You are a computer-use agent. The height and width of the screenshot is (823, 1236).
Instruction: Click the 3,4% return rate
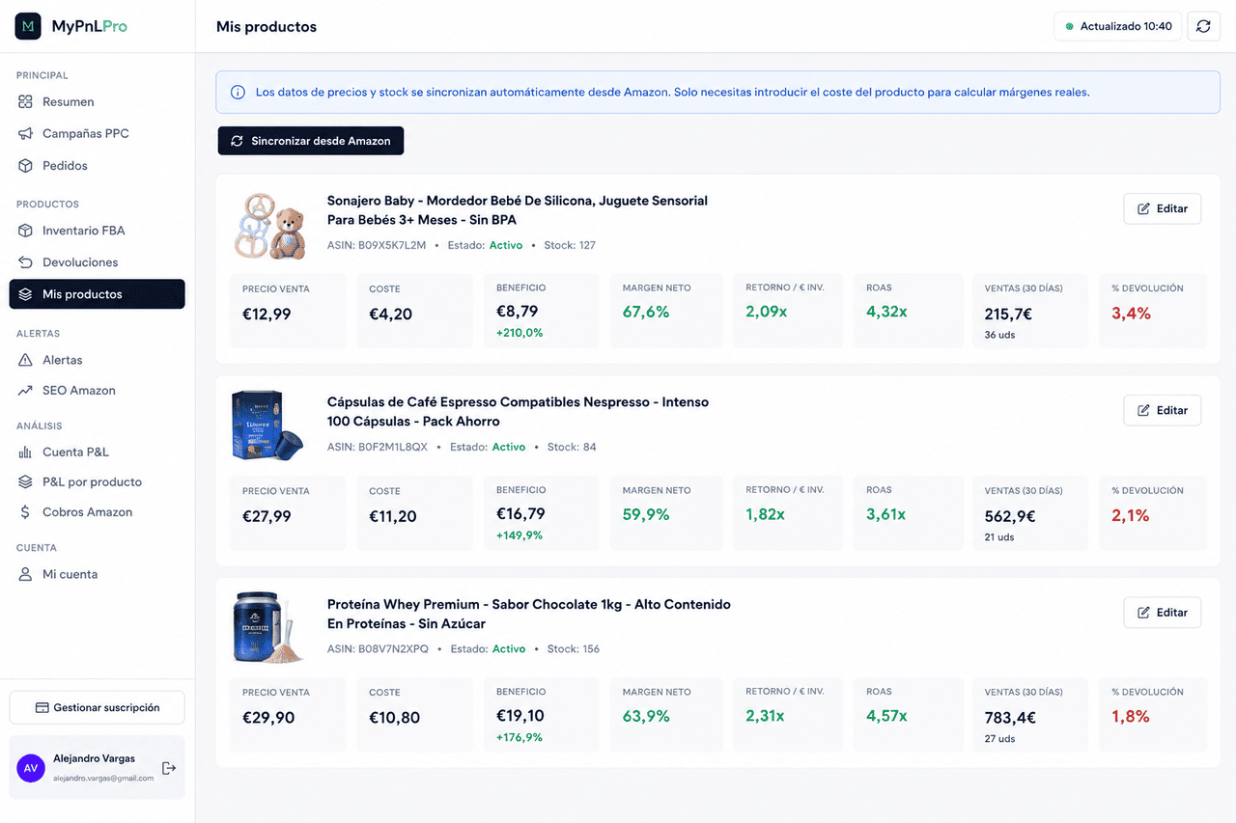point(1131,313)
